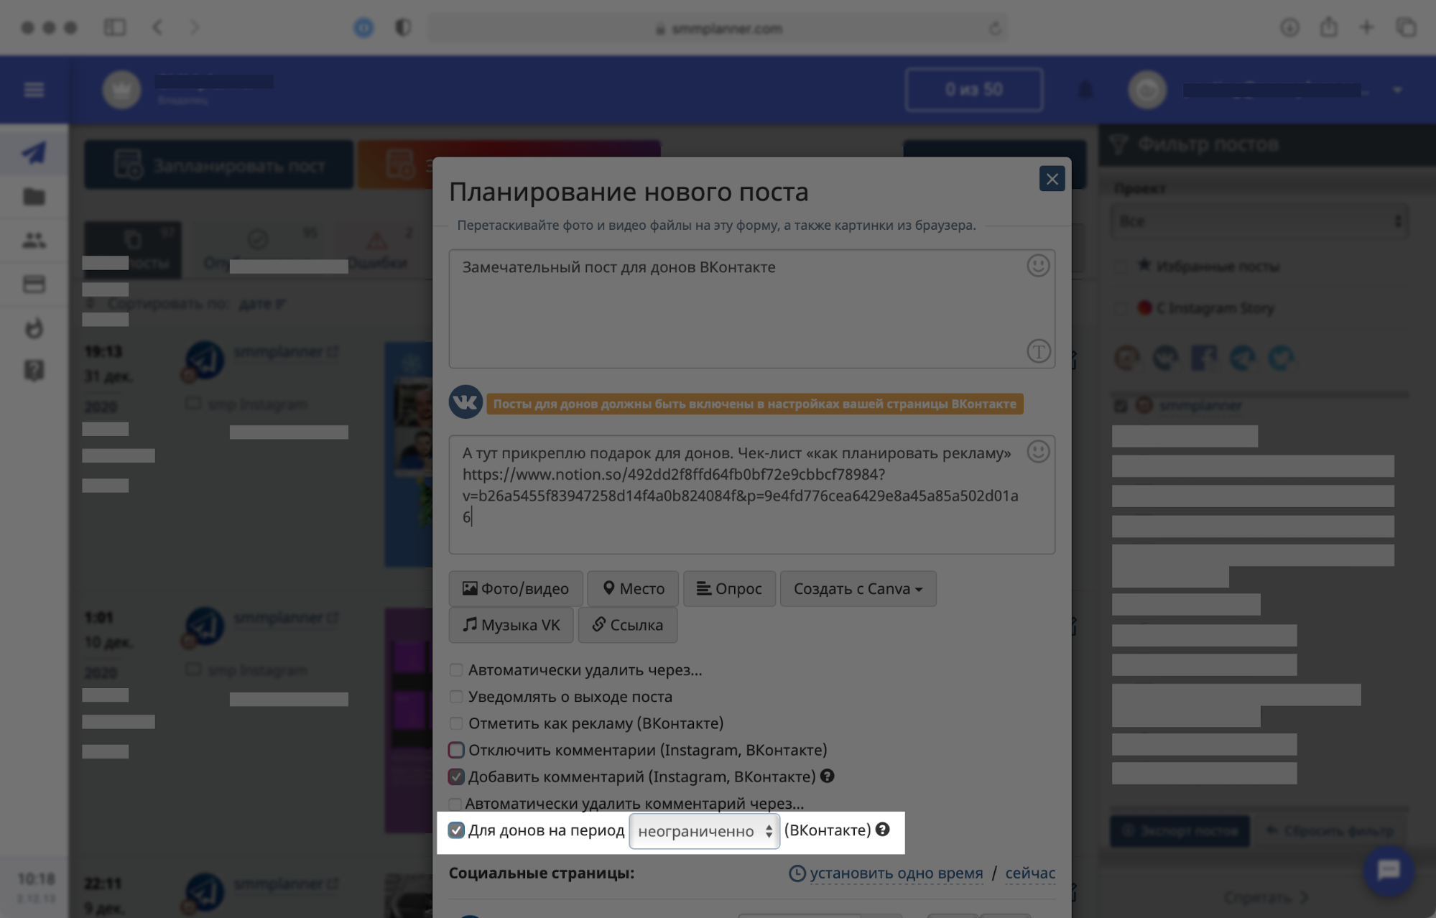Open the user account dropdown arrow
The image size is (1436, 918).
pos(1397,90)
